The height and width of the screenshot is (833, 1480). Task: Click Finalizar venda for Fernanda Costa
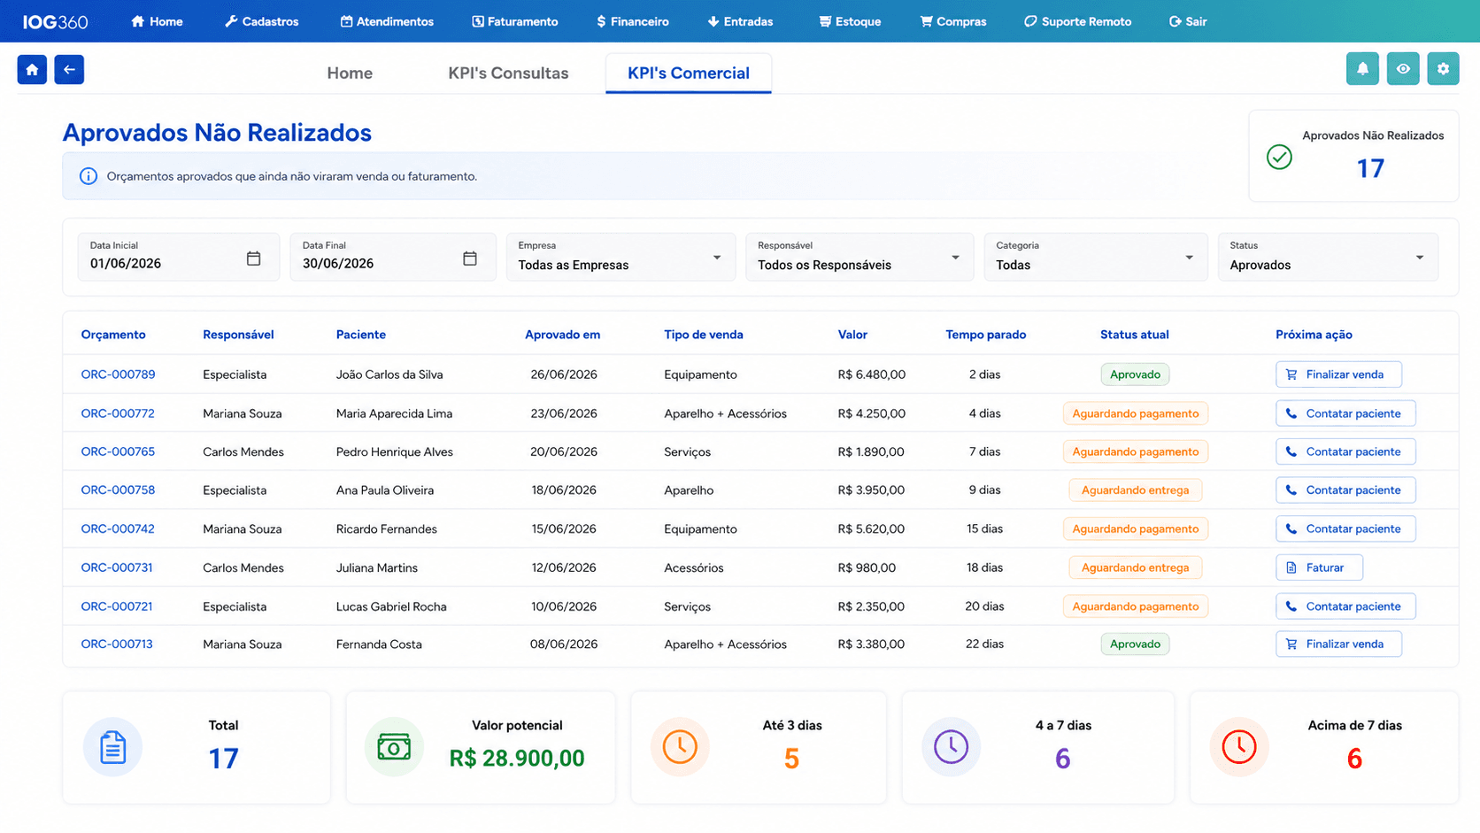[1338, 644]
